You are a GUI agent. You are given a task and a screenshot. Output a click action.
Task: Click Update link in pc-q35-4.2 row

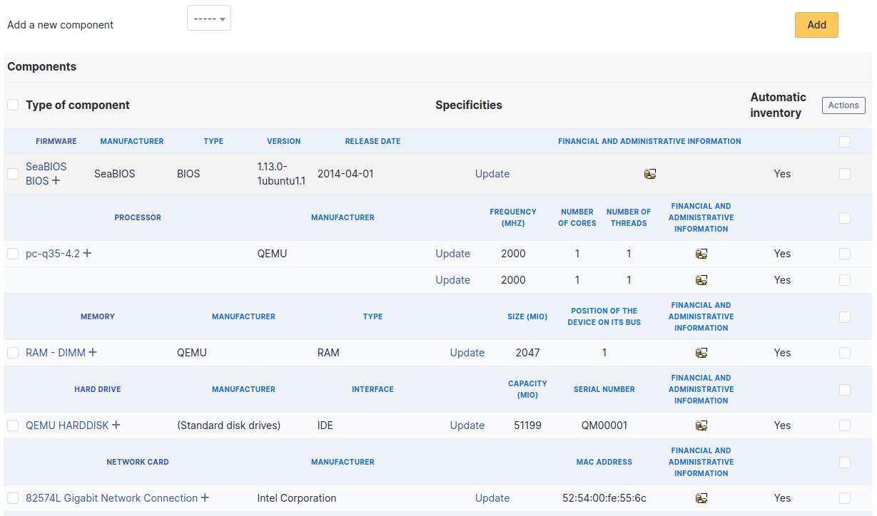click(453, 254)
